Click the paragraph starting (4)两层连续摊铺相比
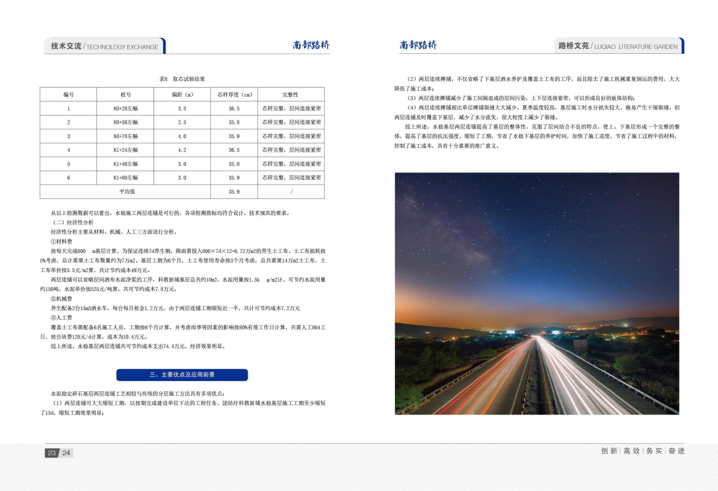Screen dimensions: 718x491 [x=537, y=112]
